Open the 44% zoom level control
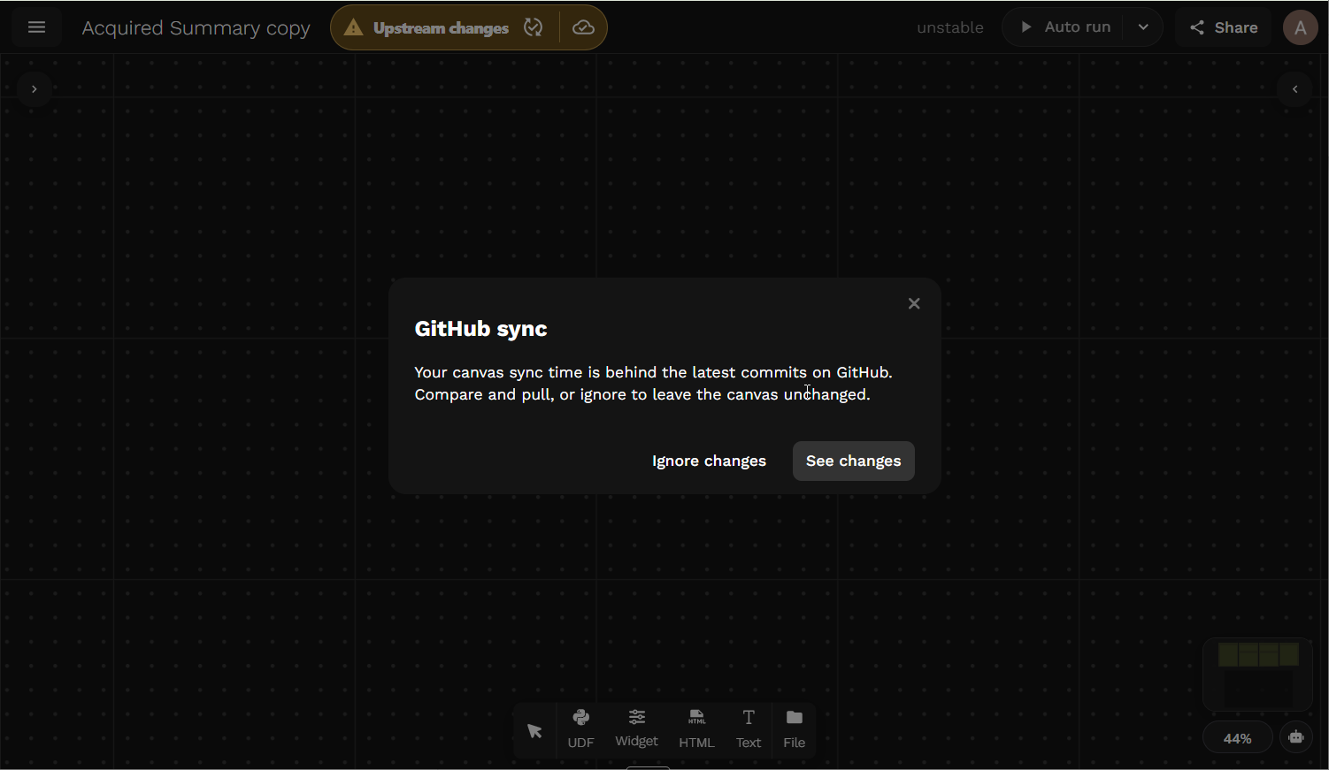 (x=1237, y=738)
